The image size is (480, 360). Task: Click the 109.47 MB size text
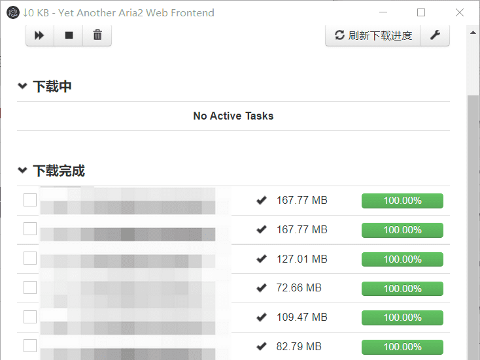(x=301, y=317)
